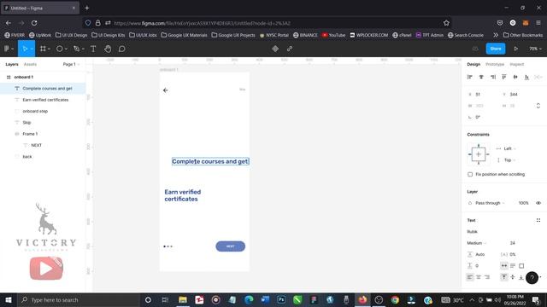Screen dimensions: 547x307
Task: Set text resizing to fixed size
Action: click(x=521, y=266)
